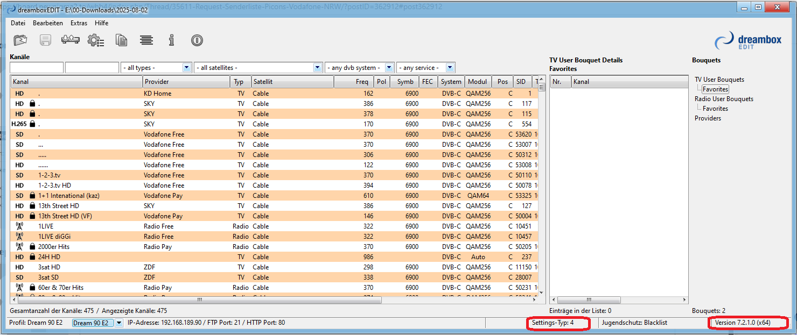Click the radio tower icon for 60er & 70er Hits
This screenshot has width=797, height=335.
19,288
